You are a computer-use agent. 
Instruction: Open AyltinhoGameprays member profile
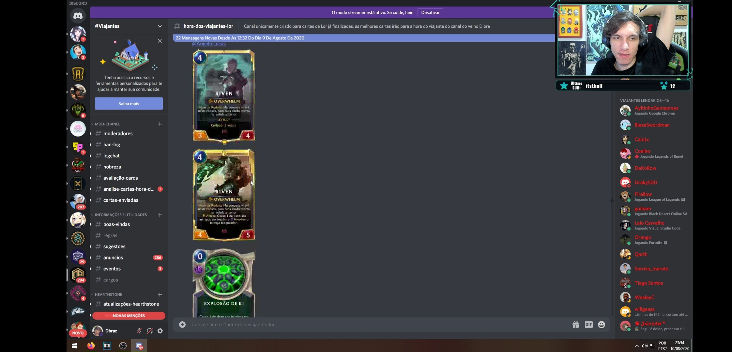(654, 110)
